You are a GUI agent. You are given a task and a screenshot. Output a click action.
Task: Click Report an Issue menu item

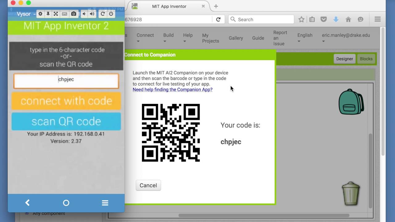click(280, 38)
